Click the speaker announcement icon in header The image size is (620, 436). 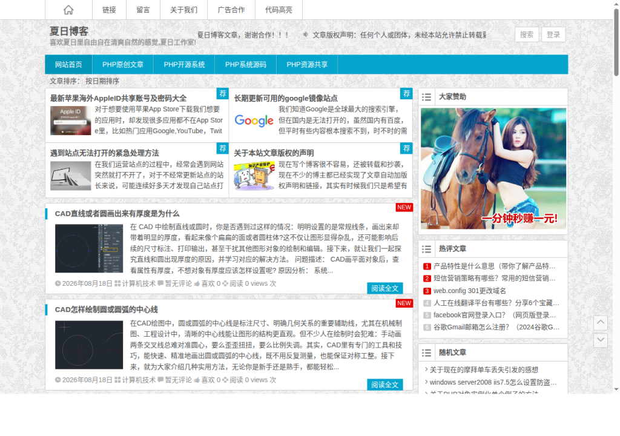[305, 35]
